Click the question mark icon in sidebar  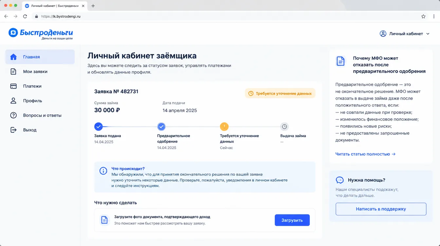[13, 115]
